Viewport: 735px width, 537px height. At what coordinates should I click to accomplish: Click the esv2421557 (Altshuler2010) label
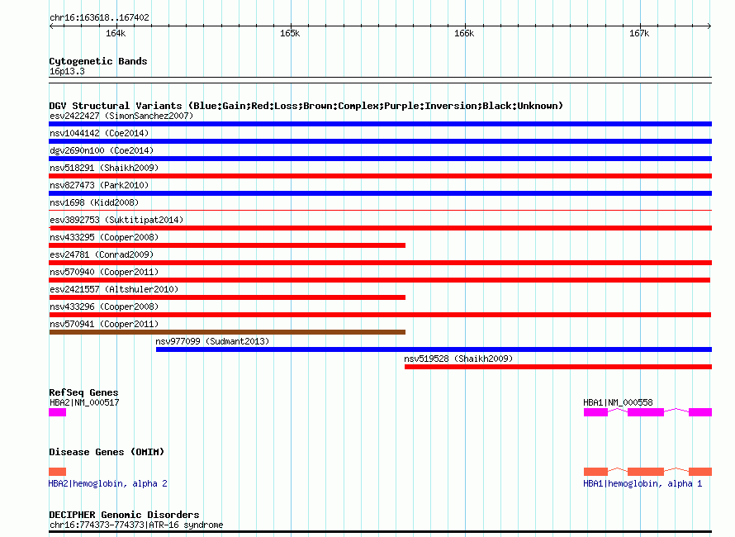tap(114, 289)
